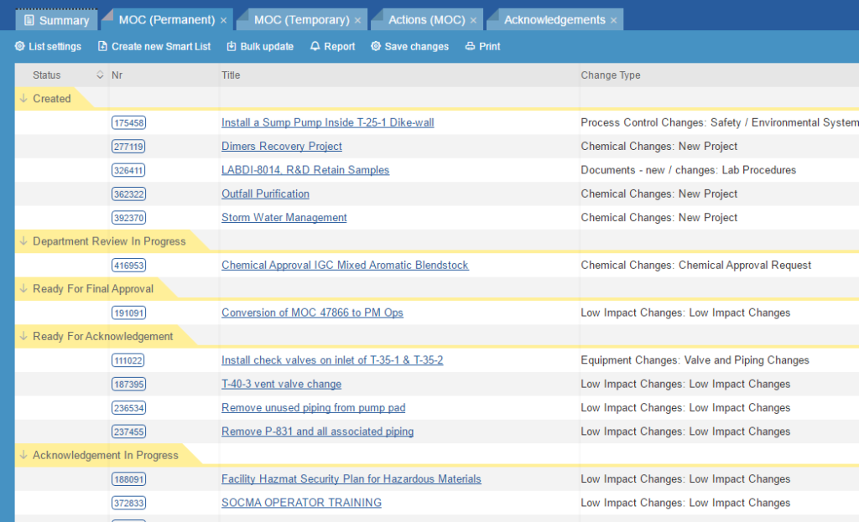This screenshot has height=522, width=859.
Task: Click Save changes gear icon
Action: [376, 47]
